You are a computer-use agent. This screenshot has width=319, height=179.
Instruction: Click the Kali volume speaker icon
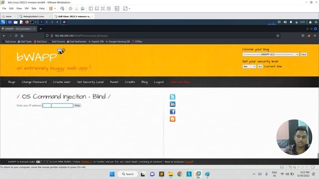click(x=285, y=22)
